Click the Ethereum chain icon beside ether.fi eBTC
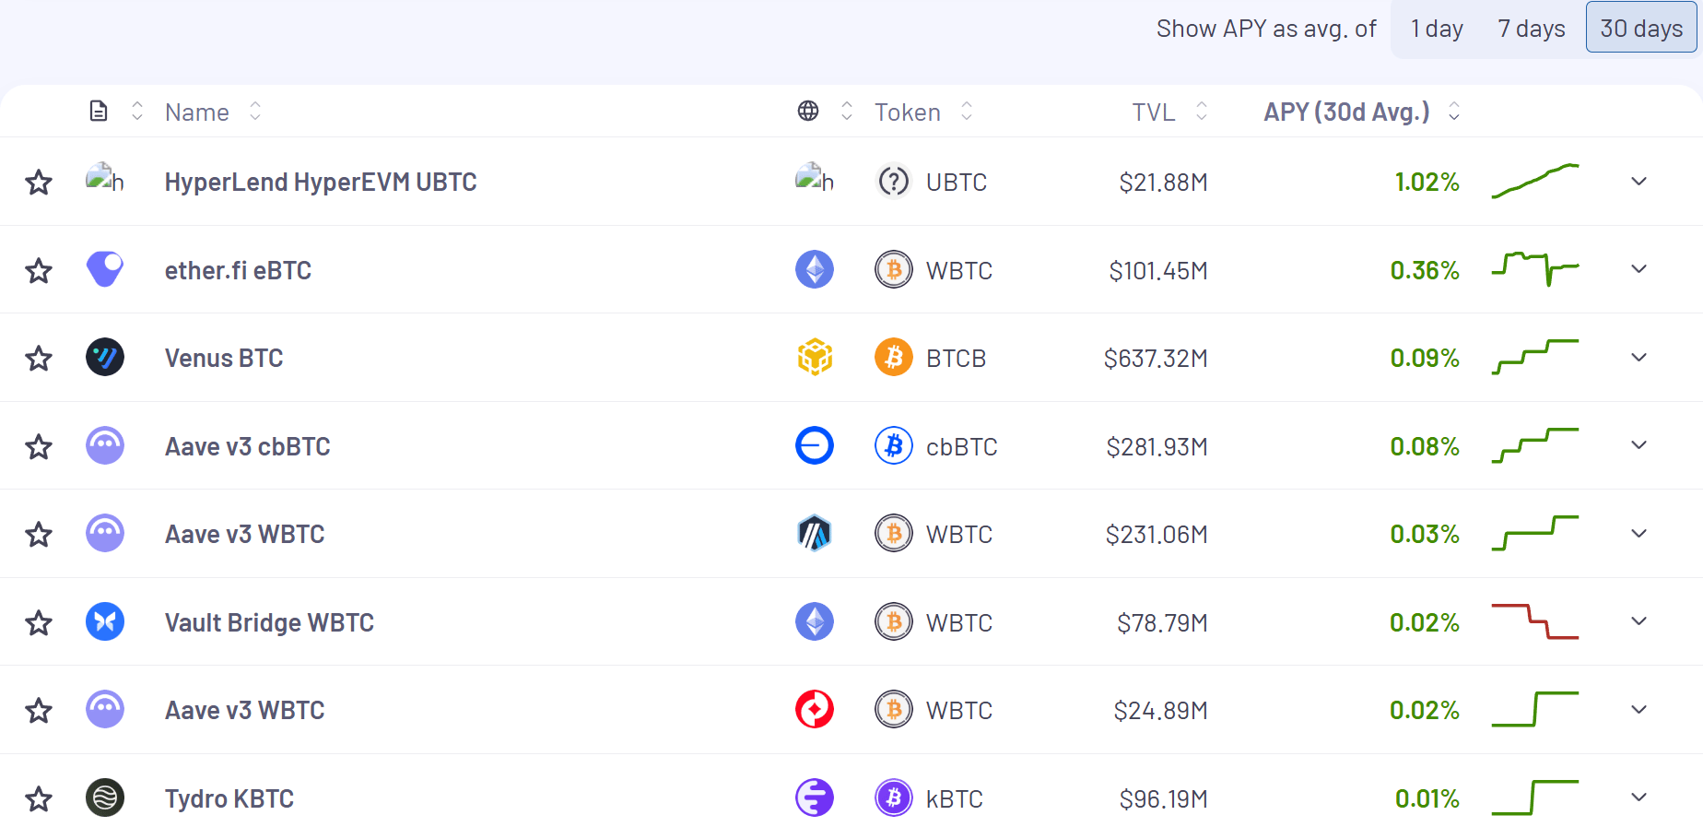The height and width of the screenshot is (827, 1703). (815, 269)
